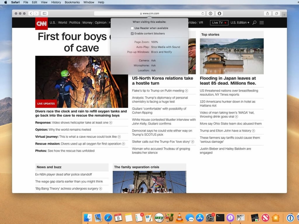299x224 pixels.
Task: Open 'Giuliani comfortable with possibility of Cohen flipping'
Action: [159, 111]
